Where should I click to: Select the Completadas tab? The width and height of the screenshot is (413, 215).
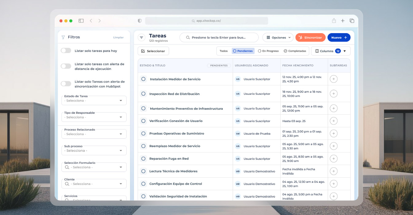click(x=295, y=51)
